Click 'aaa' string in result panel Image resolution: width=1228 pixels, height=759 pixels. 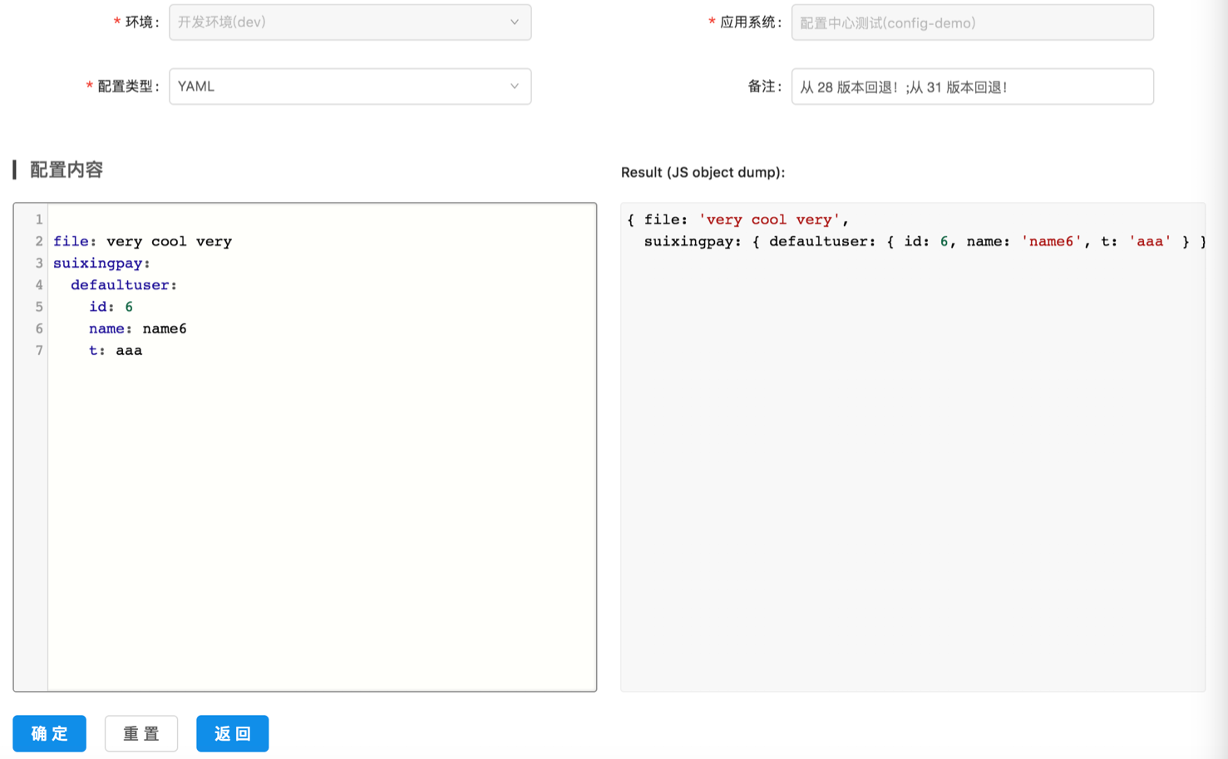(x=1150, y=241)
